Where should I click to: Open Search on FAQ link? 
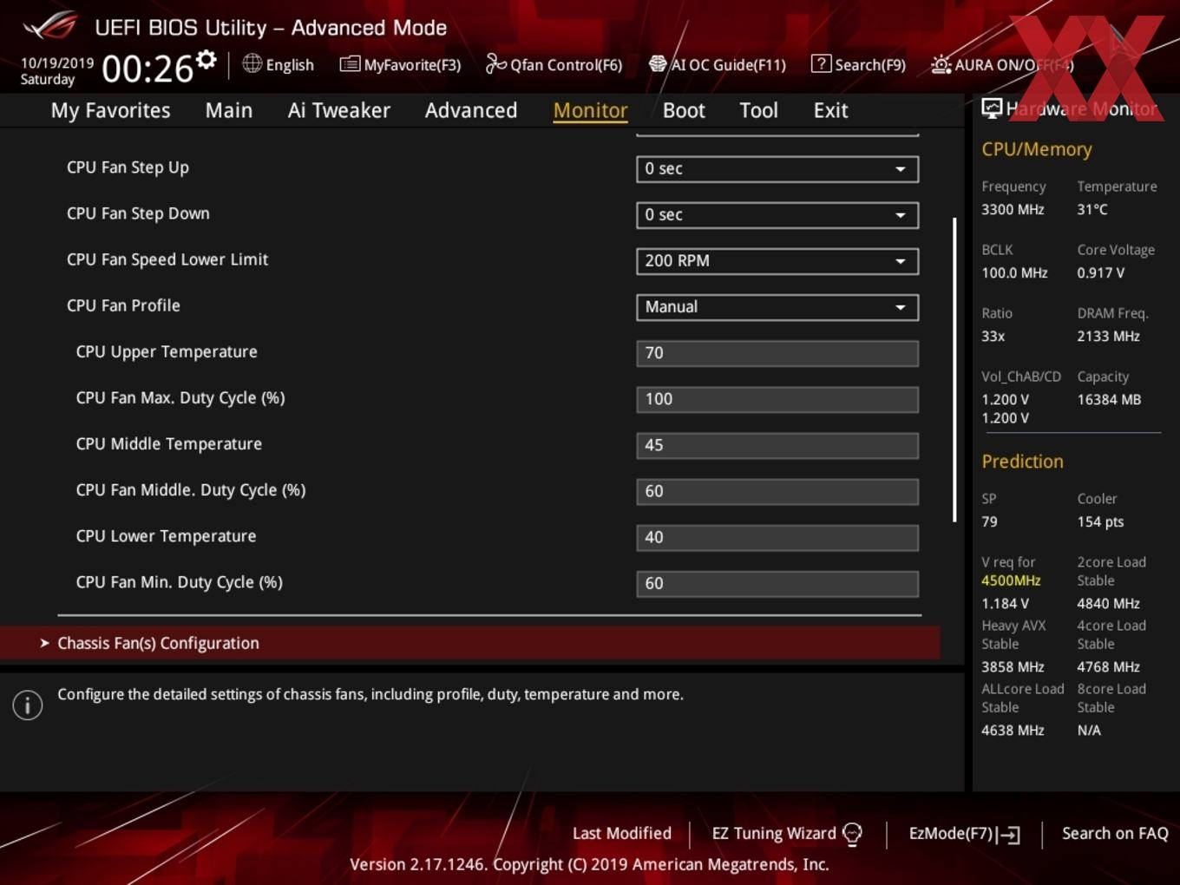[x=1115, y=833]
